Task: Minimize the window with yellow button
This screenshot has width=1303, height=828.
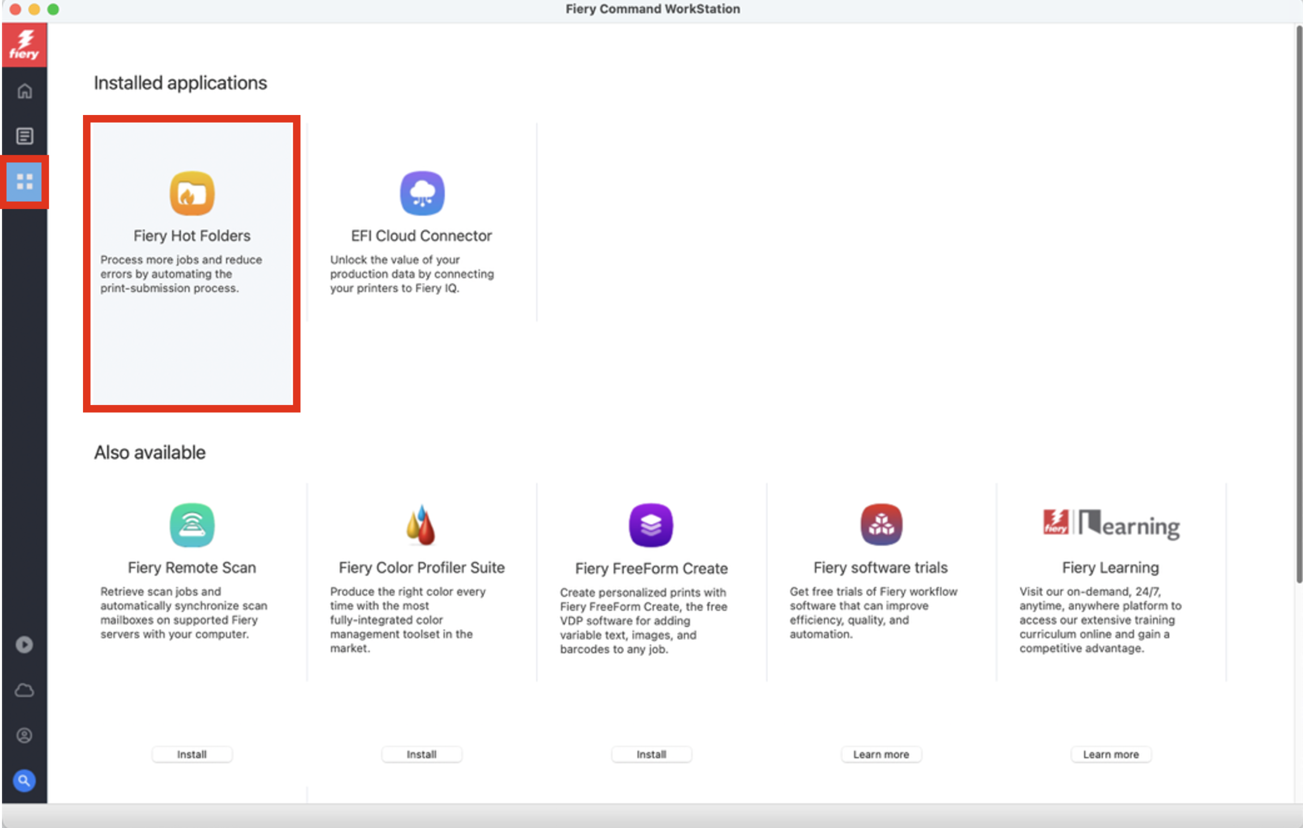Action: click(34, 9)
